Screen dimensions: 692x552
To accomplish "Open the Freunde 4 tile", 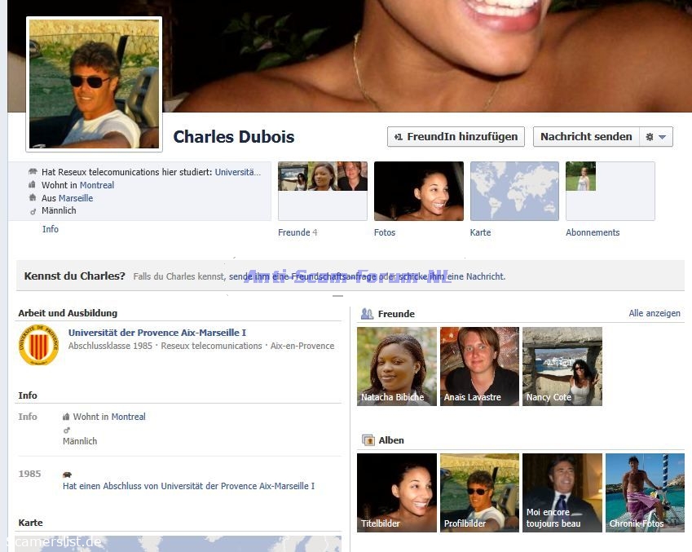I will [322, 192].
